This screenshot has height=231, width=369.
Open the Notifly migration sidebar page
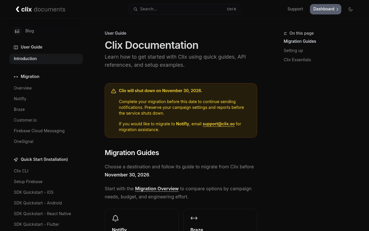tap(20, 99)
